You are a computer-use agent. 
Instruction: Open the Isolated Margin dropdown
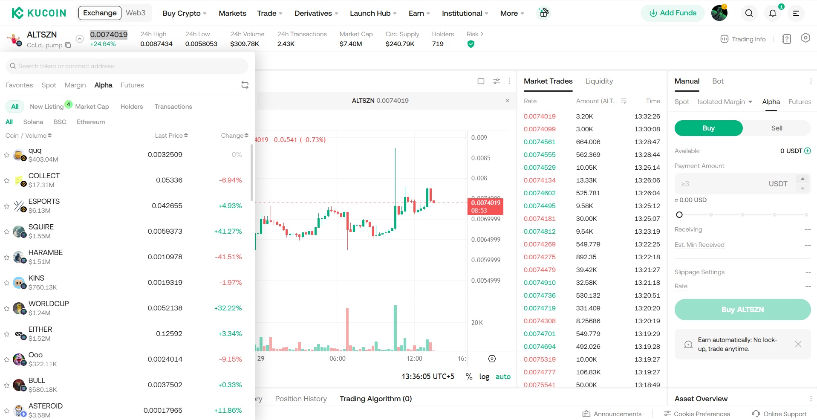click(725, 101)
